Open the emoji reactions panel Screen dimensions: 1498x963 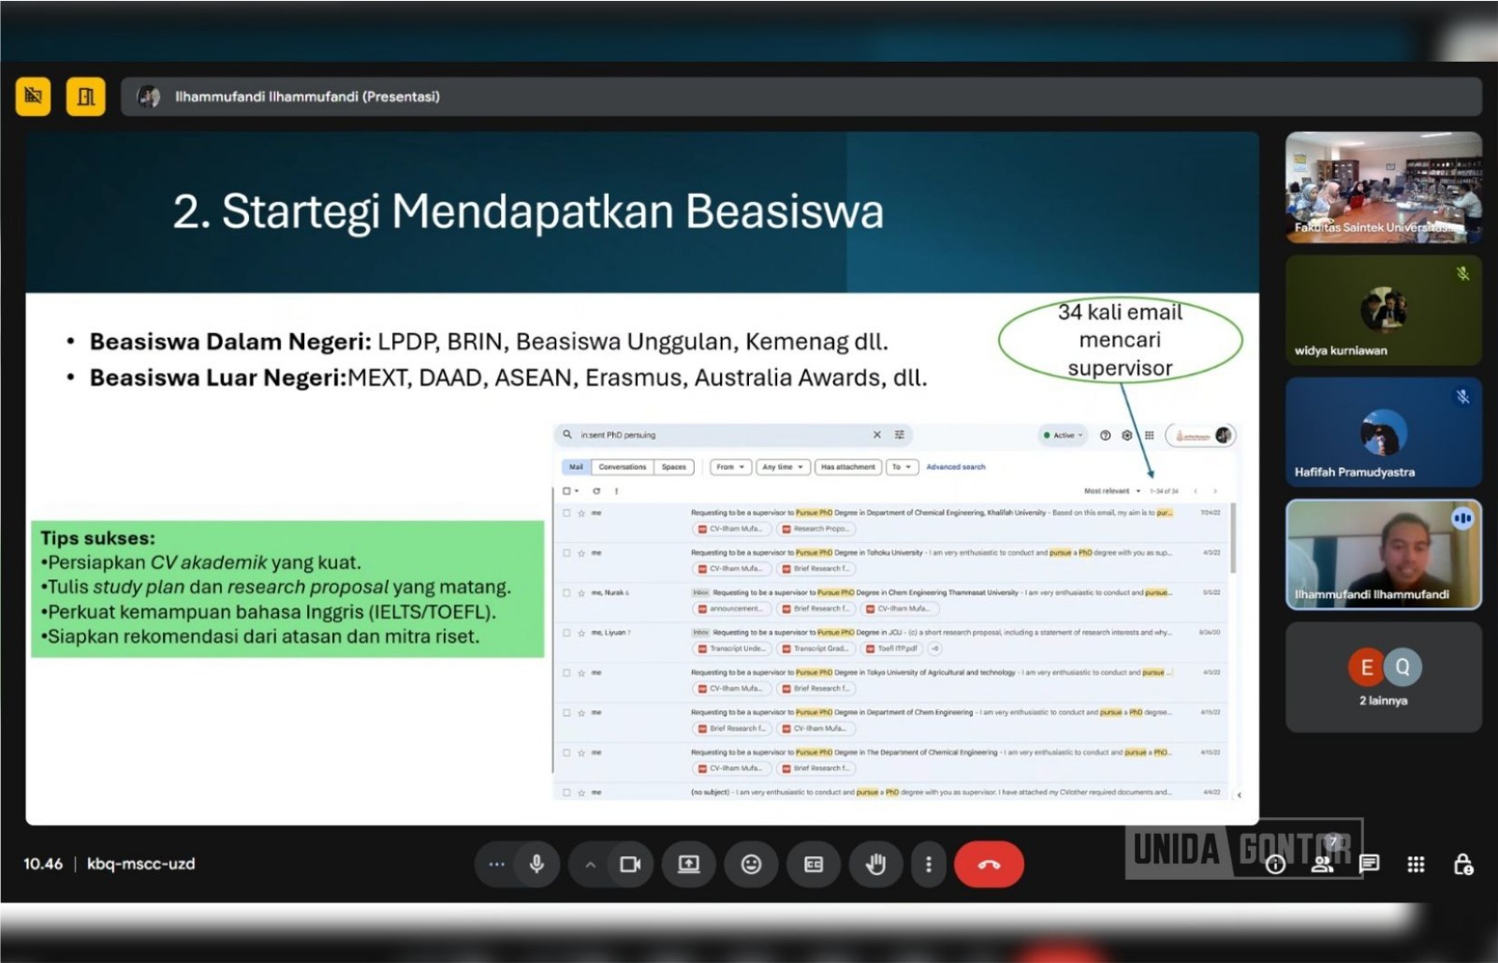[752, 864]
